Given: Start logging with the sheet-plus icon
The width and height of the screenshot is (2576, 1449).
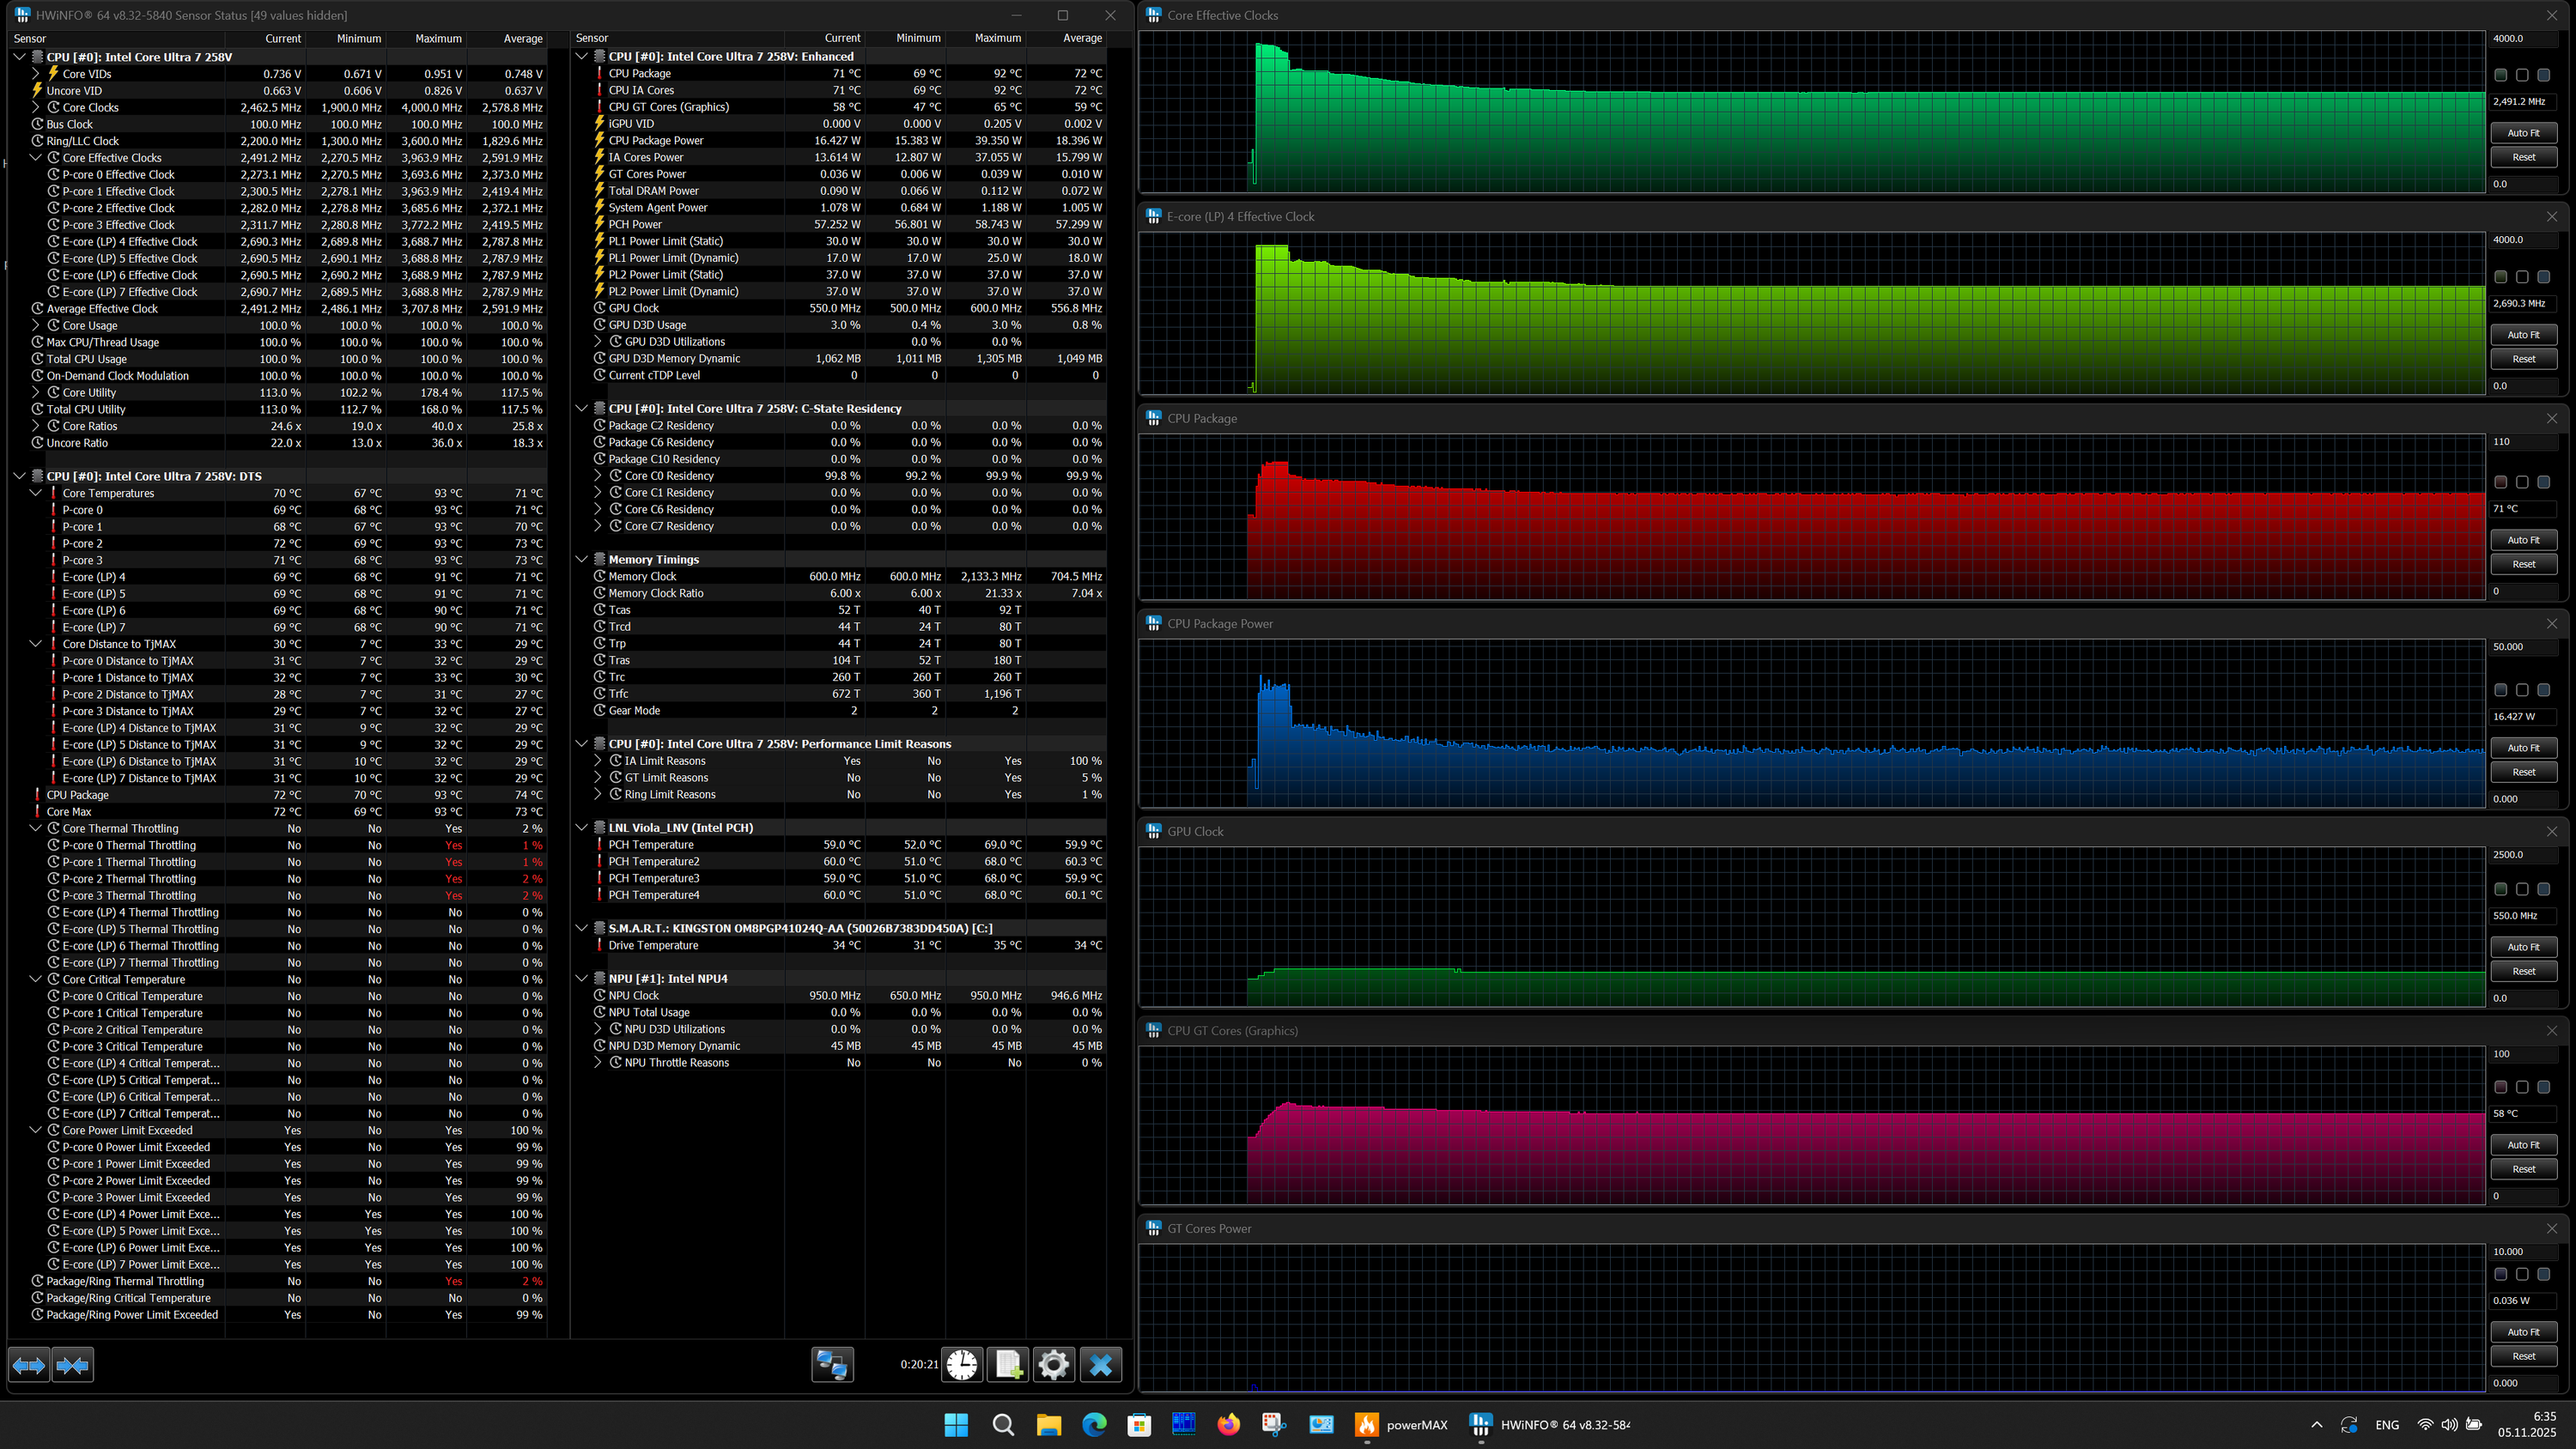Looking at the screenshot, I should (x=1008, y=1365).
